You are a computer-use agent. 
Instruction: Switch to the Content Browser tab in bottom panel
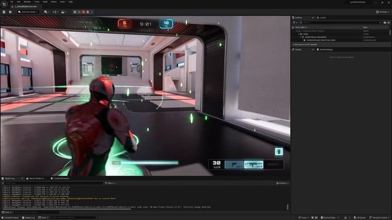pyautogui.click(x=60, y=178)
